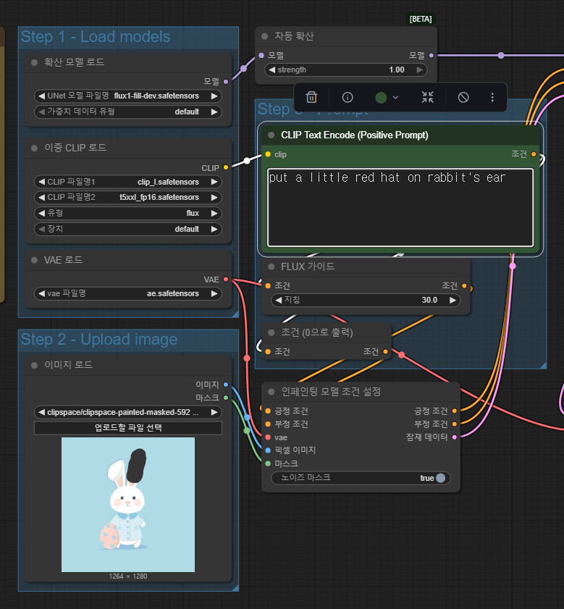Bypass the node using the circle-slash icon
Image resolution: width=564 pixels, height=609 pixels.
pyautogui.click(x=463, y=97)
